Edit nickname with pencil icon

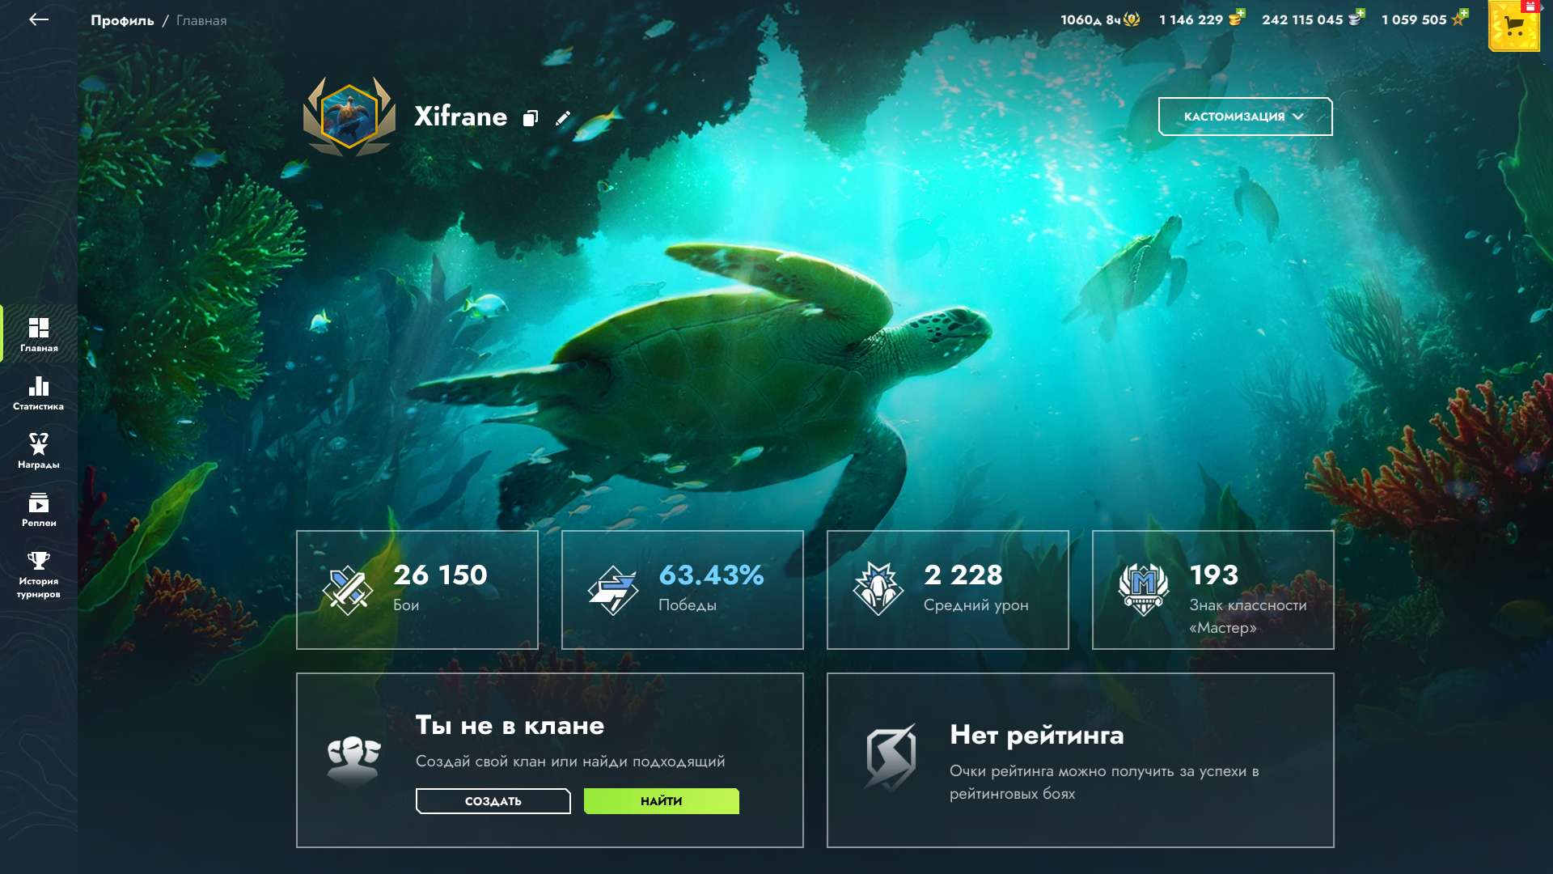(x=563, y=118)
